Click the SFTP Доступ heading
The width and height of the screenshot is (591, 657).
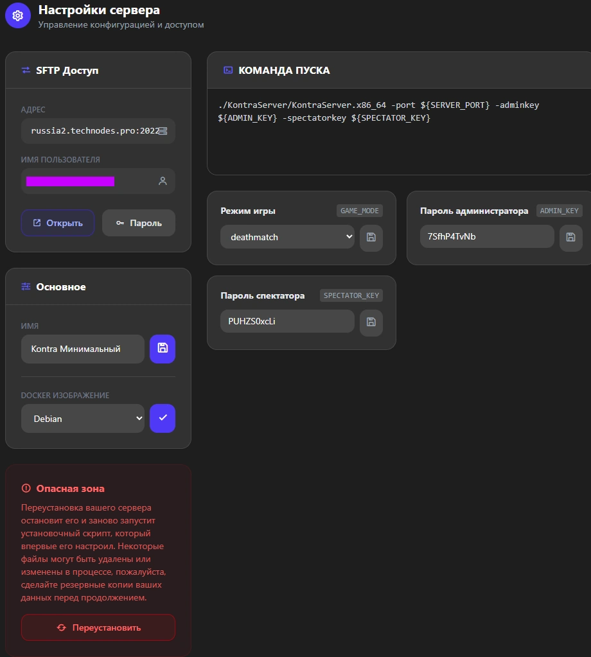click(x=67, y=71)
